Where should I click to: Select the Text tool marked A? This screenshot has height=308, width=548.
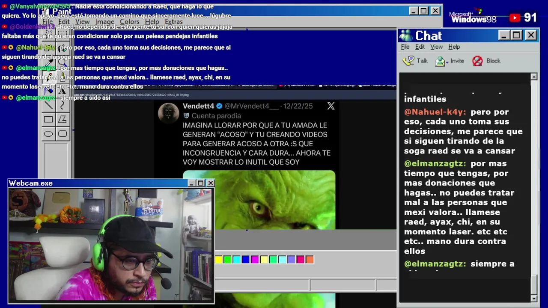click(63, 91)
